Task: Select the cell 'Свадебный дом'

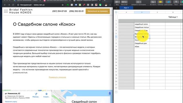Action: (142, 43)
